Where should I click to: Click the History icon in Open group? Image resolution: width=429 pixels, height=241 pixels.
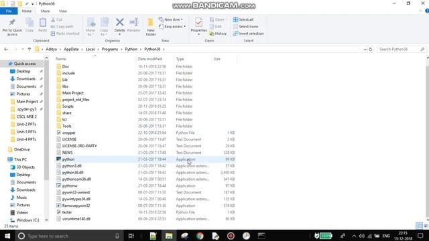[212, 33]
